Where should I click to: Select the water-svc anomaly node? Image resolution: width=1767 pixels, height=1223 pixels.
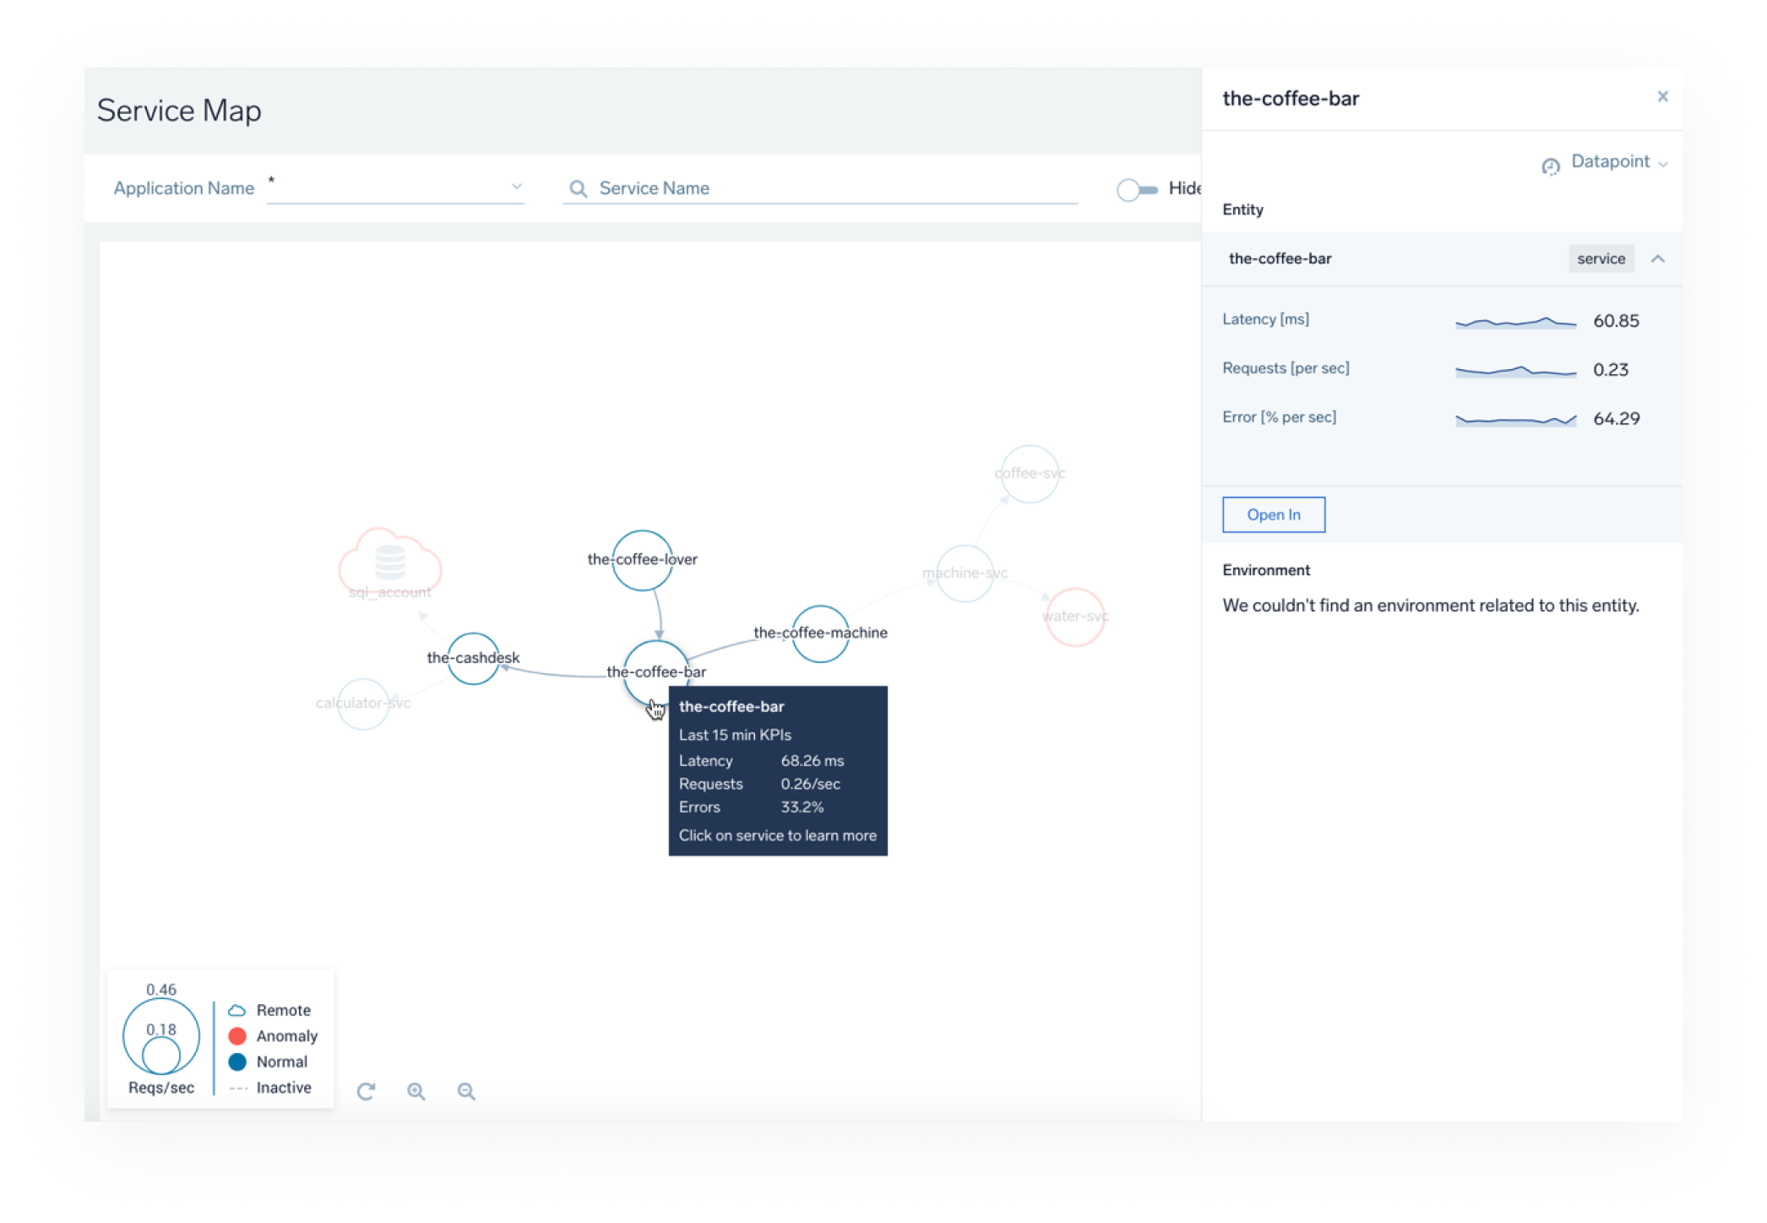tap(1074, 617)
